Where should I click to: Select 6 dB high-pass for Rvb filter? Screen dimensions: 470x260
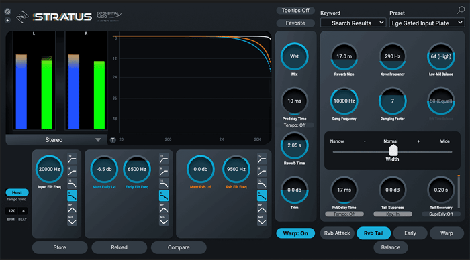pyautogui.click(x=262, y=171)
